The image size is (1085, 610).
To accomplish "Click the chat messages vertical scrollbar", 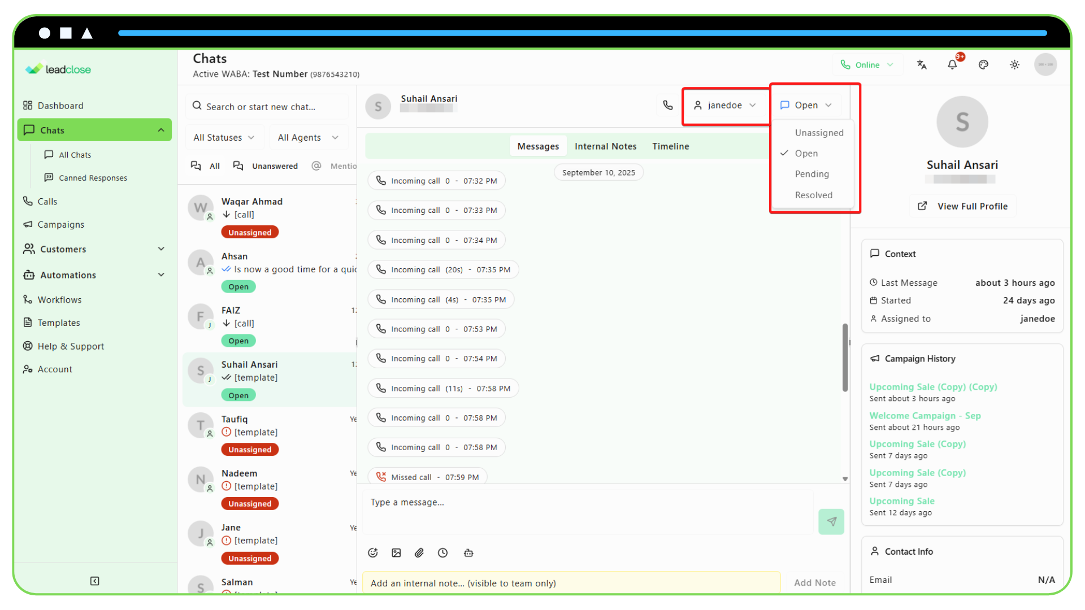I will (x=845, y=357).
